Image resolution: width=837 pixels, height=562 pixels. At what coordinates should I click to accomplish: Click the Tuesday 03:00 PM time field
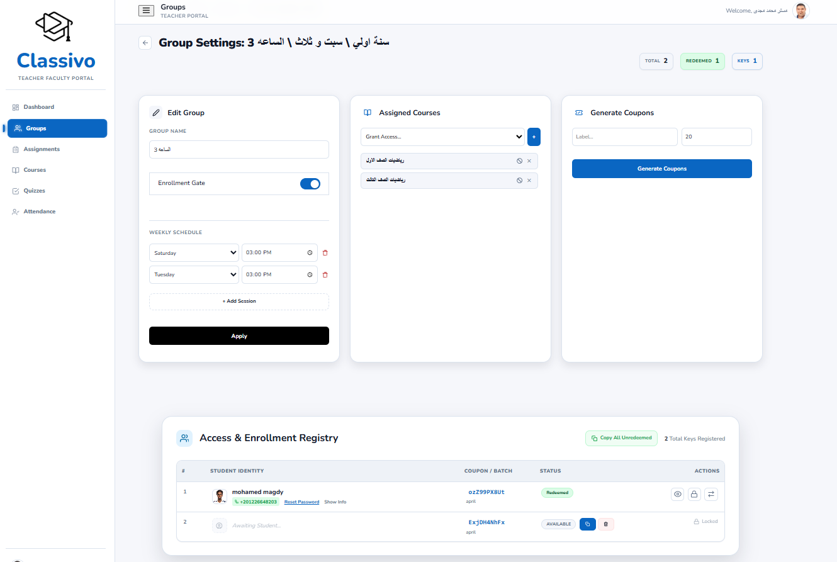pos(279,274)
